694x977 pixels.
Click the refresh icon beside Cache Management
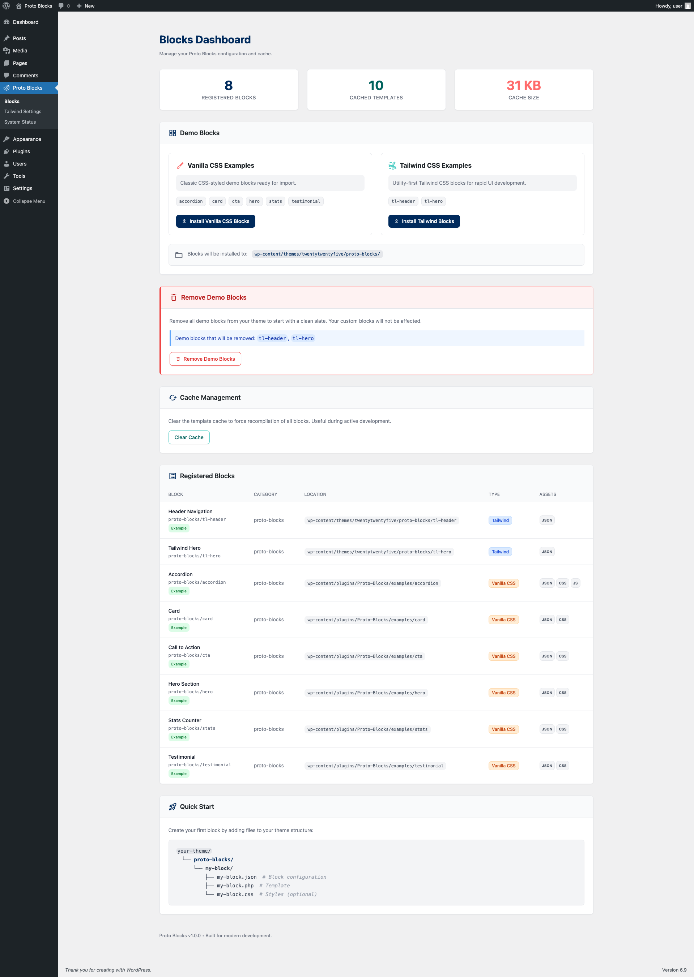click(x=173, y=398)
